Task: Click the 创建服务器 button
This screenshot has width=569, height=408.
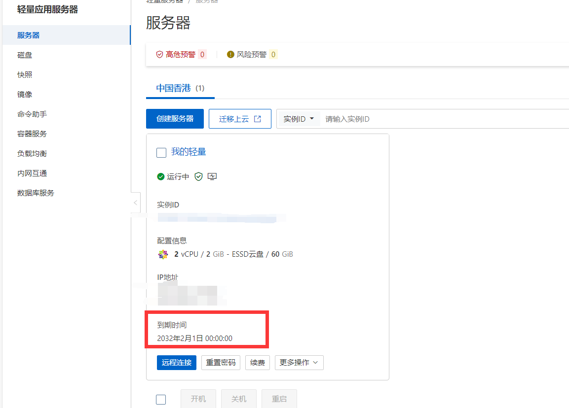Action: coord(175,119)
